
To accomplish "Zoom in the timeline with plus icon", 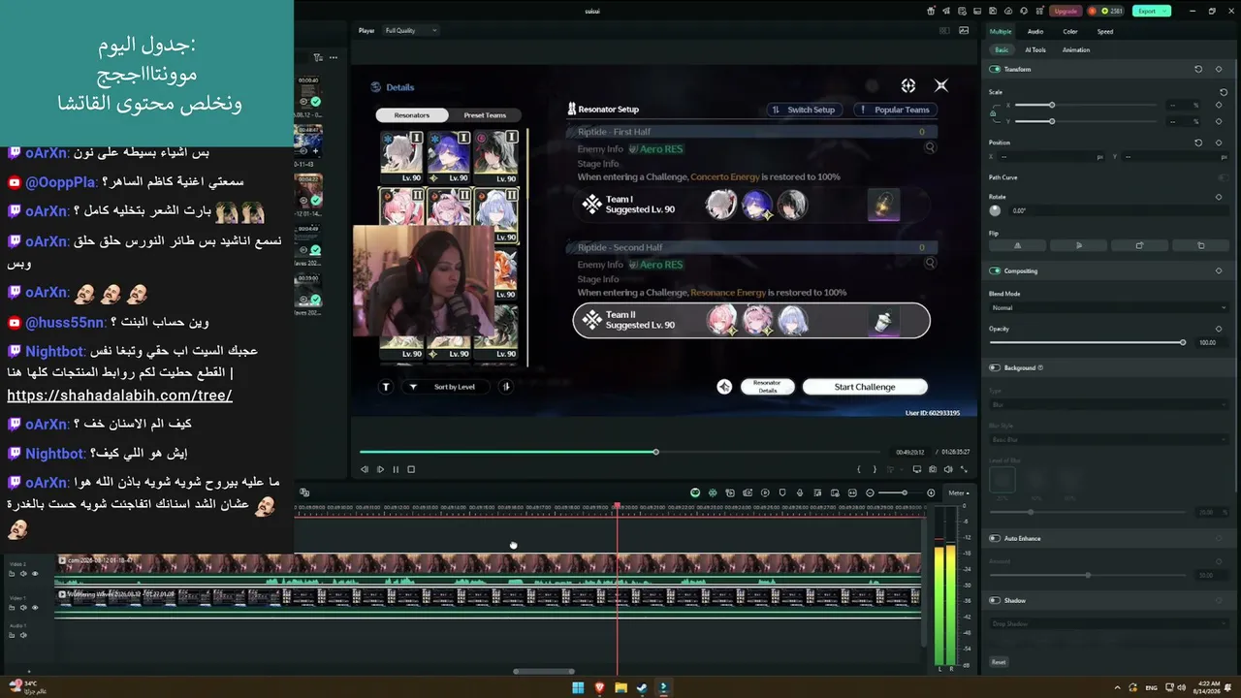I will pos(931,492).
